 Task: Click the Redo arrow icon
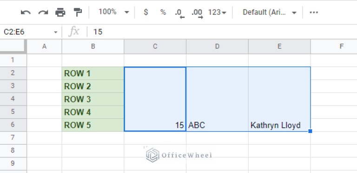coord(43,12)
